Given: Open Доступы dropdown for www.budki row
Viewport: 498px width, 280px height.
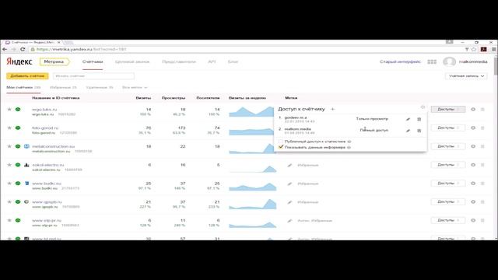Looking at the screenshot, I should click(448, 184).
